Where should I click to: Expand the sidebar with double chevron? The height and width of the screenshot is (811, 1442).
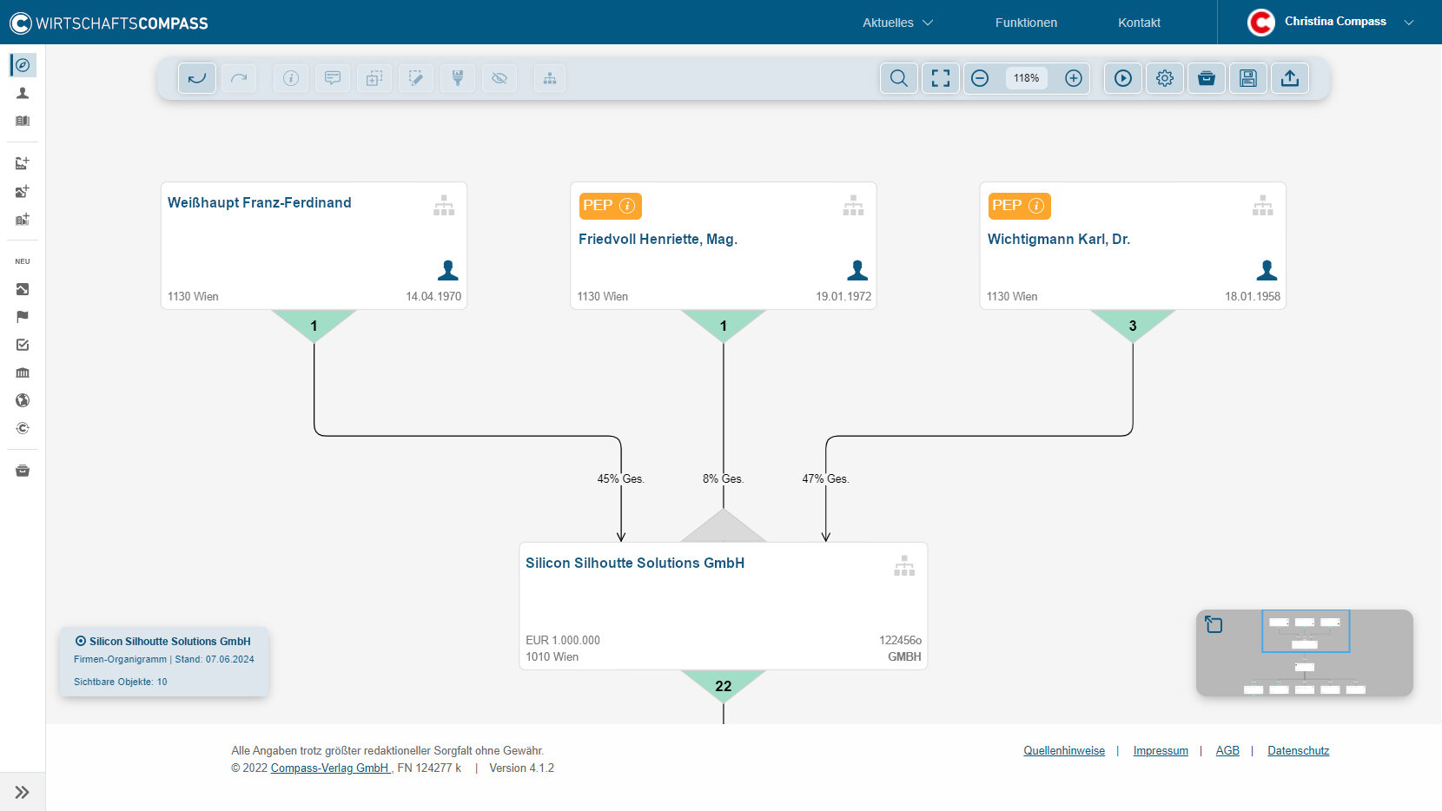(x=23, y=792)
